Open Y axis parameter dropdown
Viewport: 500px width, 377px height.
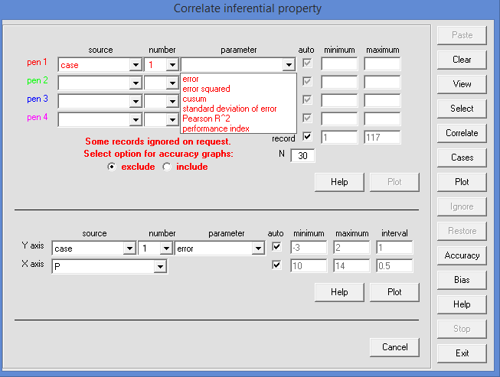[258, 248]
